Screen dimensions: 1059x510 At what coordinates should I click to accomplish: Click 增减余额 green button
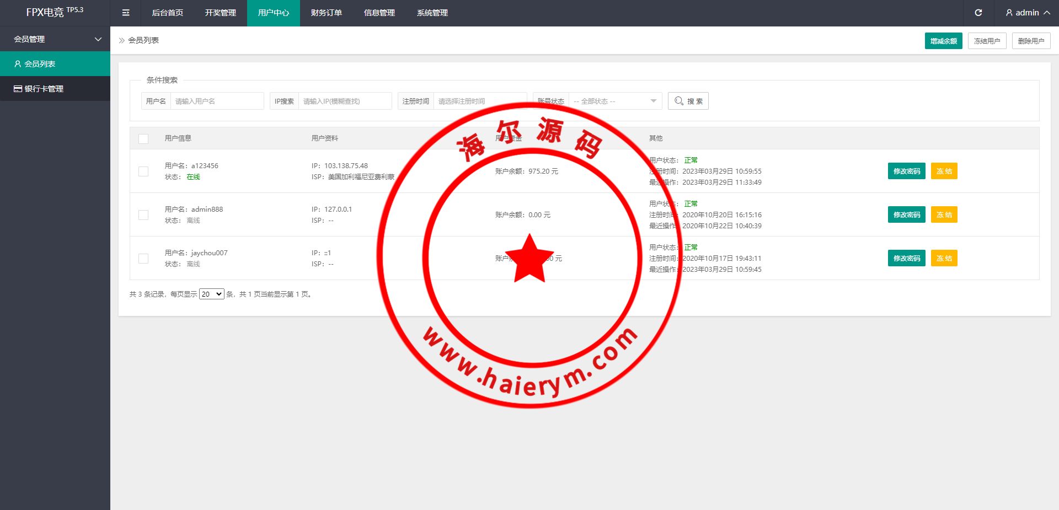(943, 41)
